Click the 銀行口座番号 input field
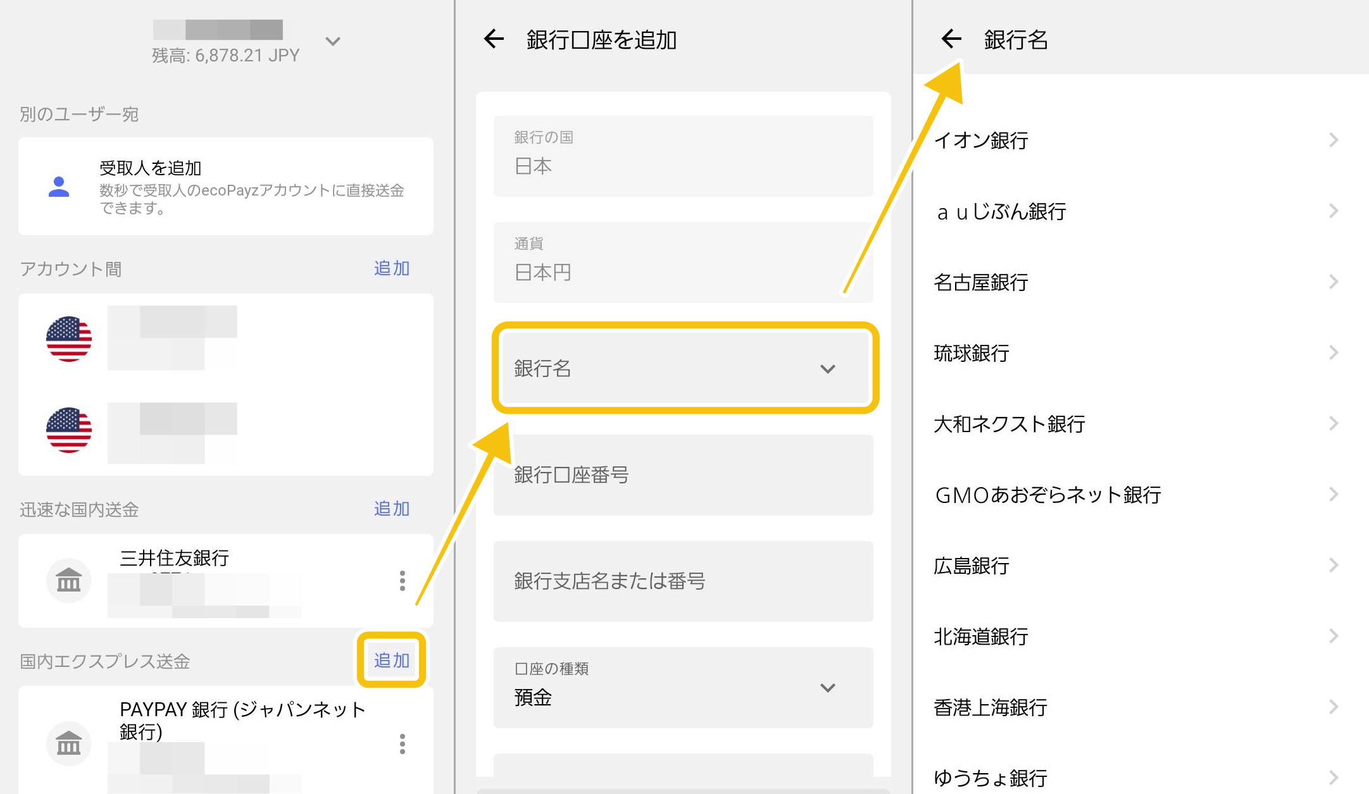1369x794 pixels. [684, 475]
